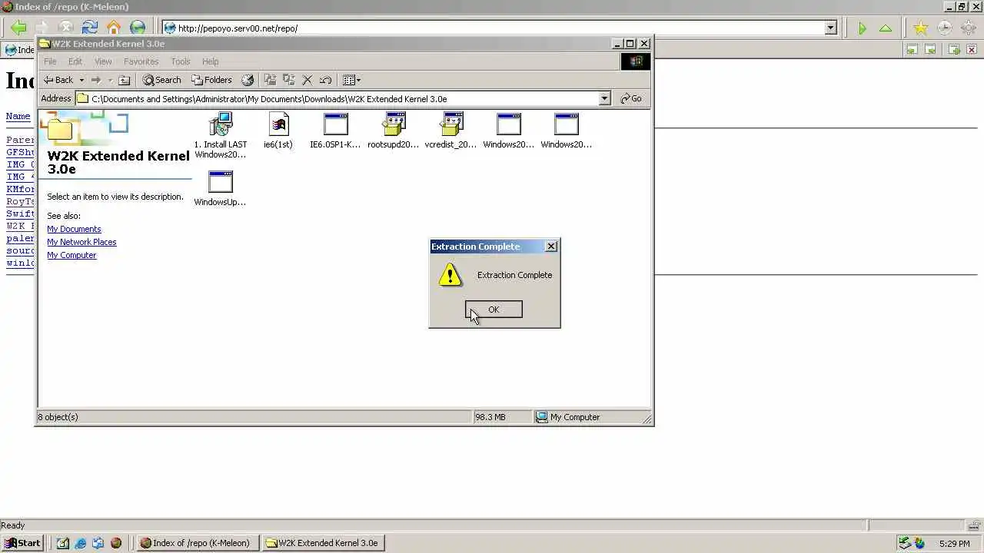The image size is (984, 553).
Task: Click the '8 object(s)' status bar text
Action: (58, 417)
